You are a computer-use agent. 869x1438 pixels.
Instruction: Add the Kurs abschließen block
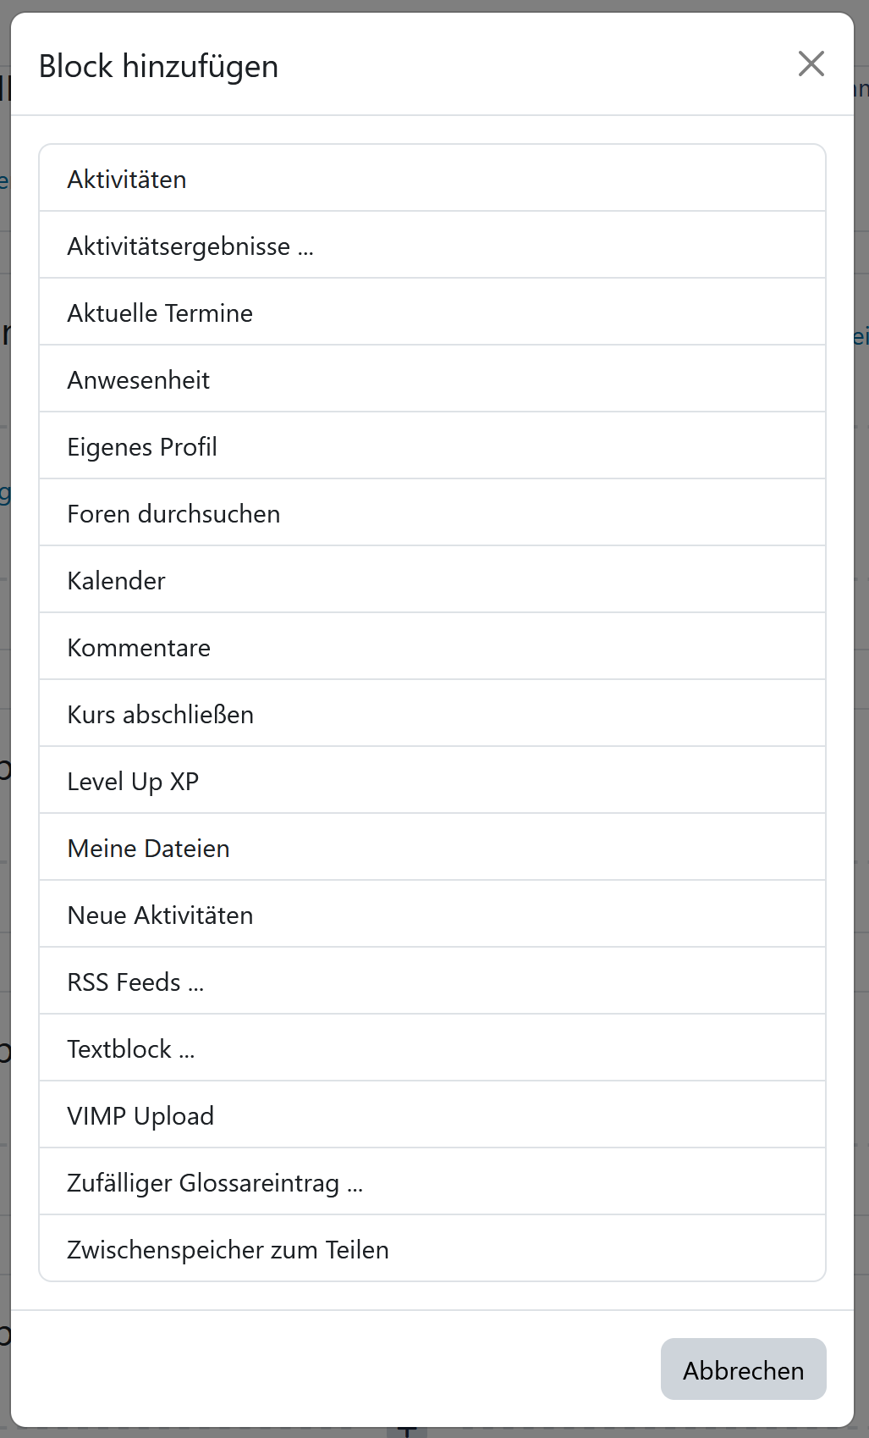click(x=161, y=715)
